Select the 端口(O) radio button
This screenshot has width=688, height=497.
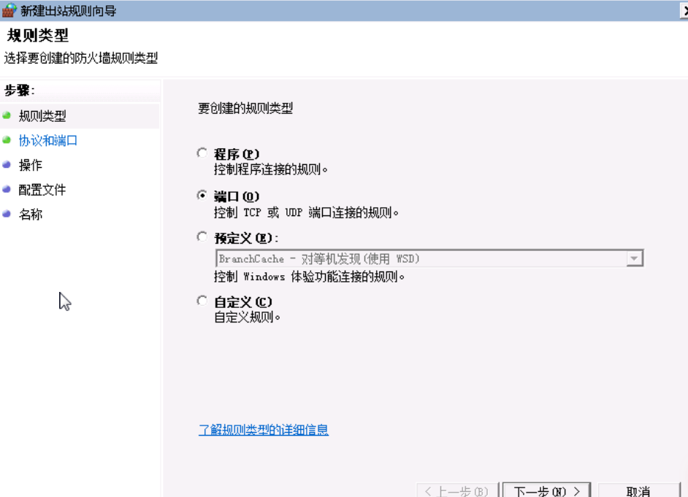pyautogui.click(x=202, y=195)
